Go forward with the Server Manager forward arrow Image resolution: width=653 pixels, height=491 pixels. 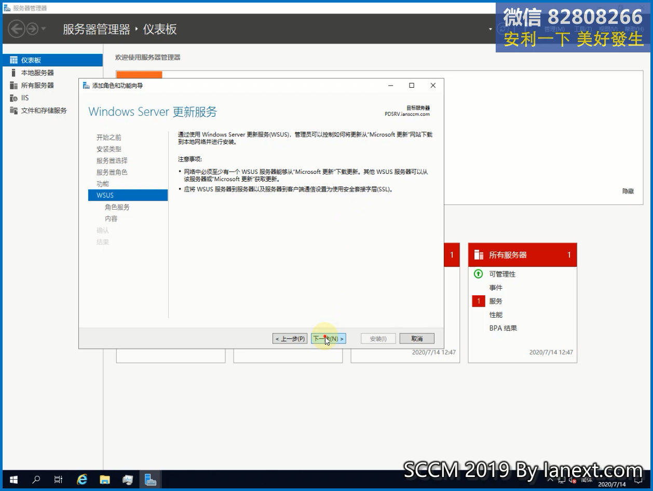(x=32, y=29)
